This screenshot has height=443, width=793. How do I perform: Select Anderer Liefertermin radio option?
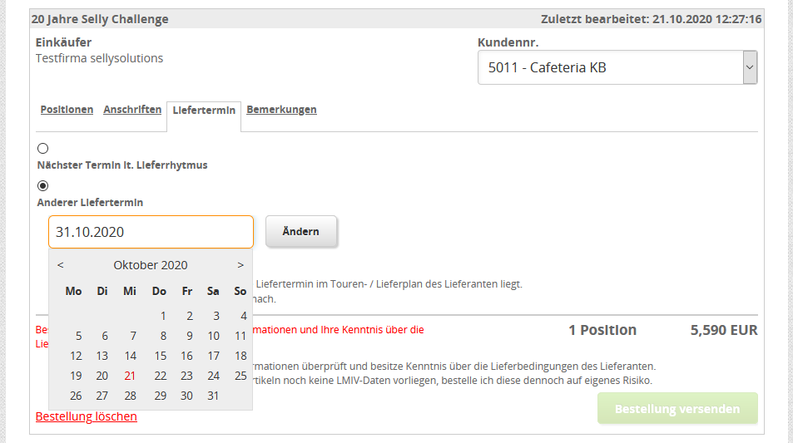(x=43, y=185)
